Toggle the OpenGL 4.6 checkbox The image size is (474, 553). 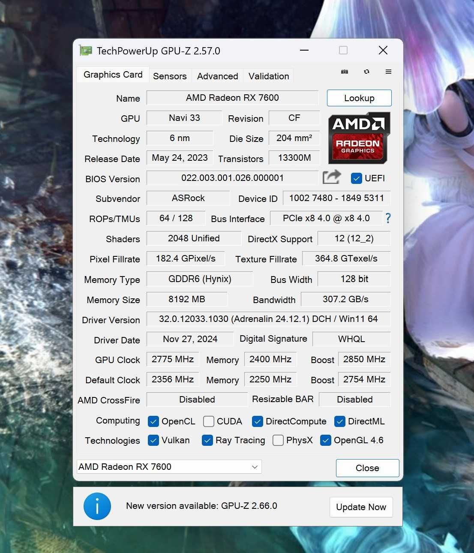tap(326, 440)
